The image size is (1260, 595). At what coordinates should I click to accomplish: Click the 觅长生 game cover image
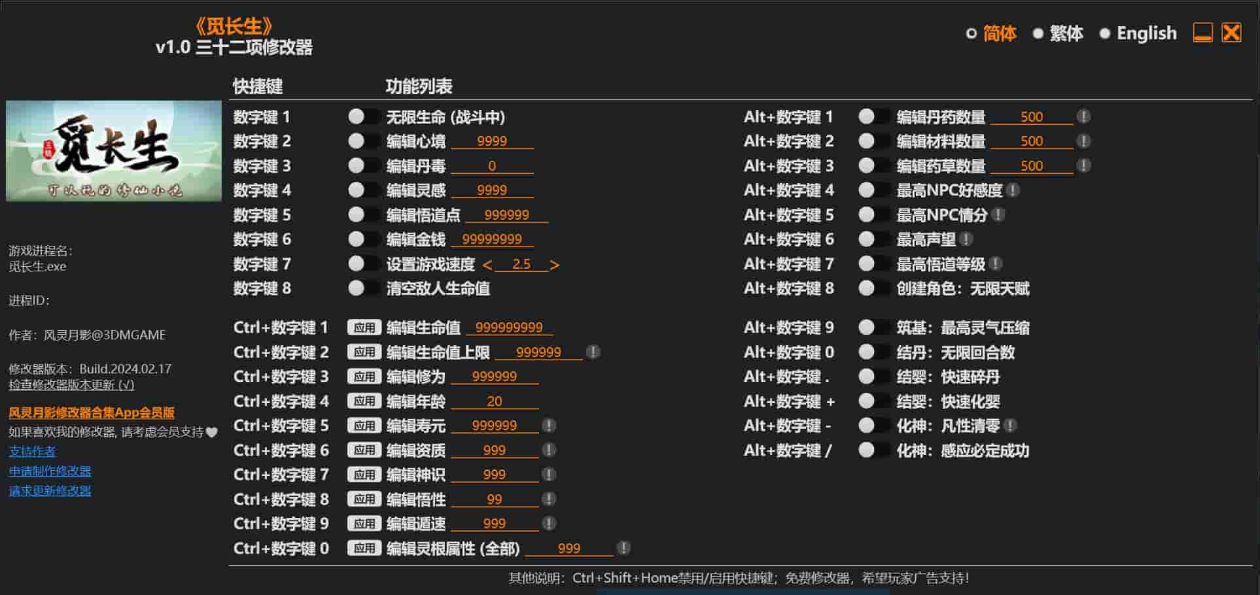click(114, 151)
